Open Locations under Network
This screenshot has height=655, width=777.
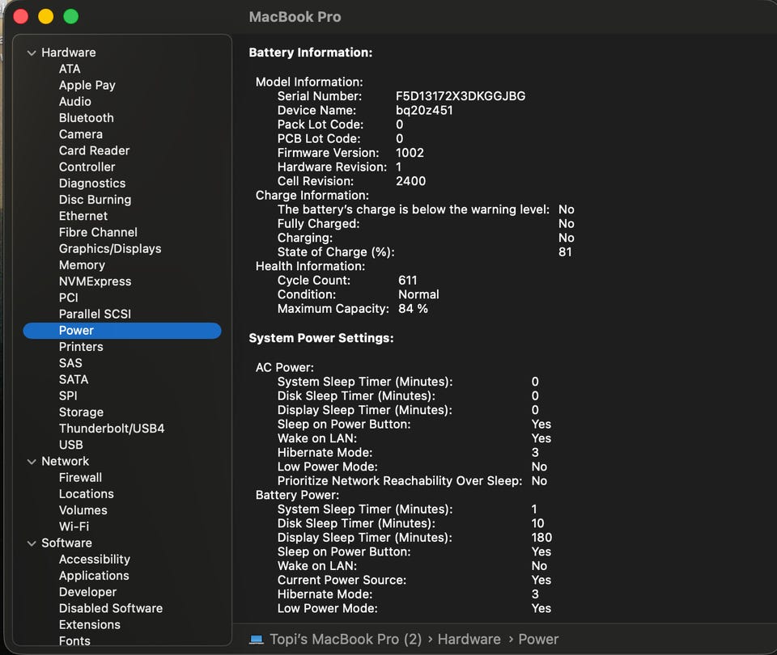pos(87,493)
